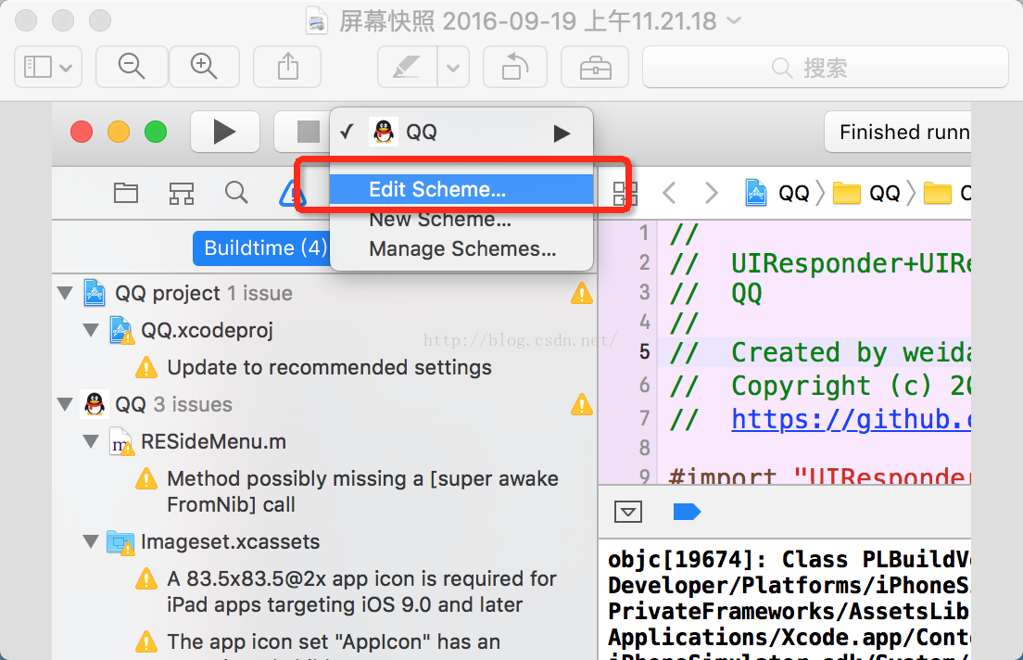
Task: Click the QQ folder jump bar item
Action: [867, 193]
